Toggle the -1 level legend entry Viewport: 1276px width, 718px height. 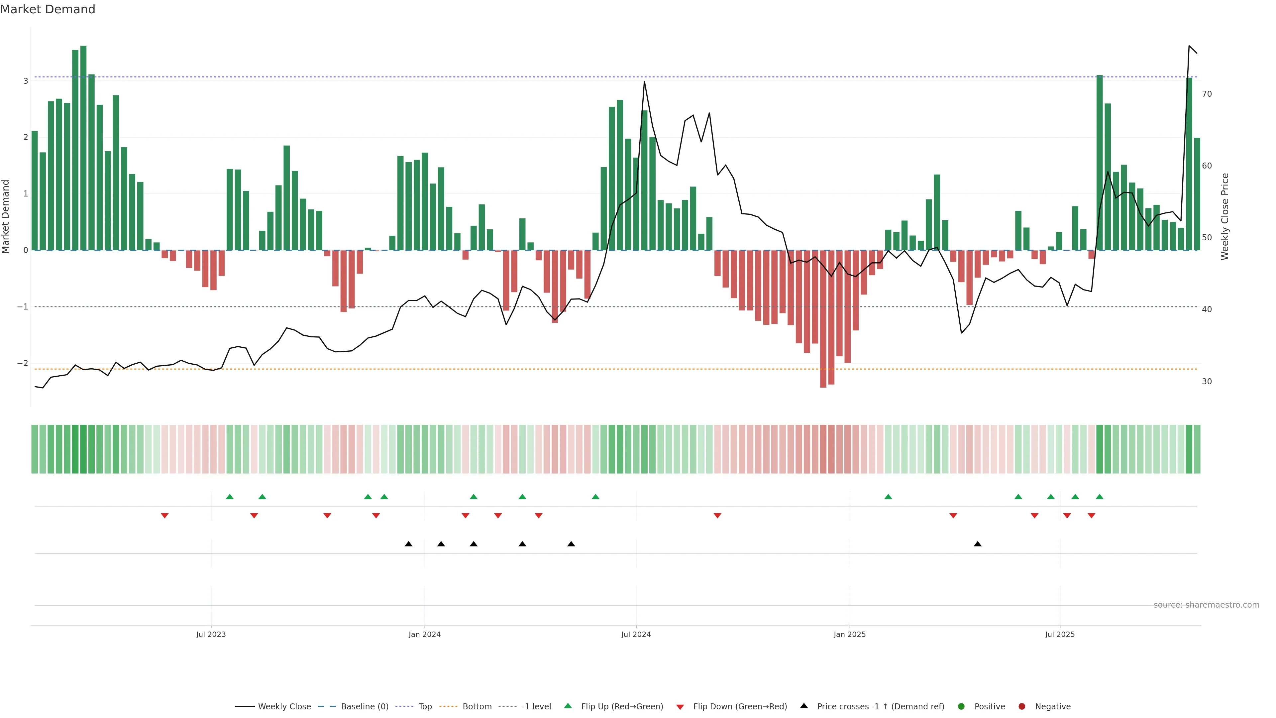pyautogui.click(x=536, y=706)
